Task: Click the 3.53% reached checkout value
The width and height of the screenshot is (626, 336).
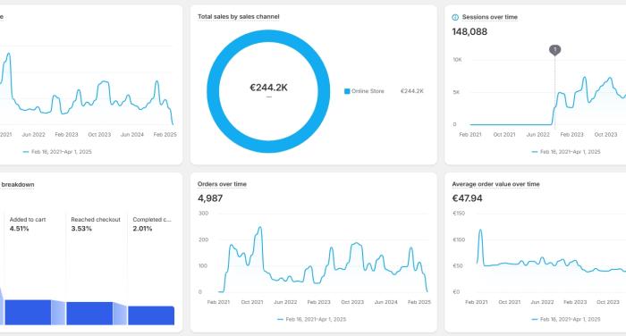Action: (81, 229)
